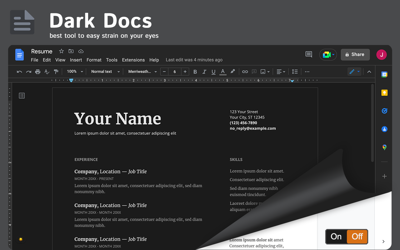
Task: Open the last edit history link
Action: (194, 60)
